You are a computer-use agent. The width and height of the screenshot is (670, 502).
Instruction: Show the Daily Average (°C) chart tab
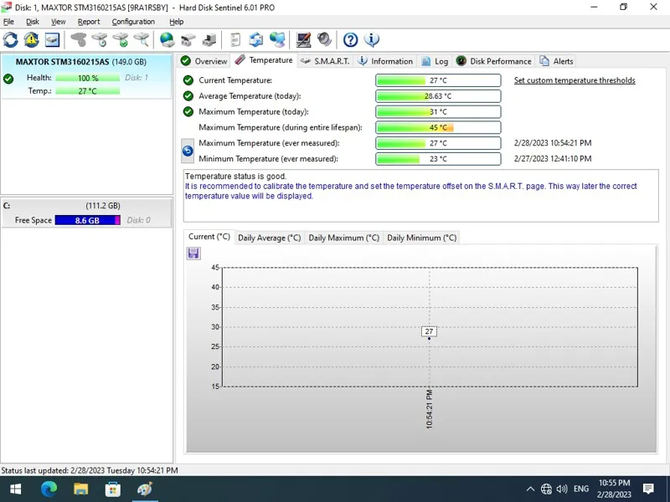(269, 238)
